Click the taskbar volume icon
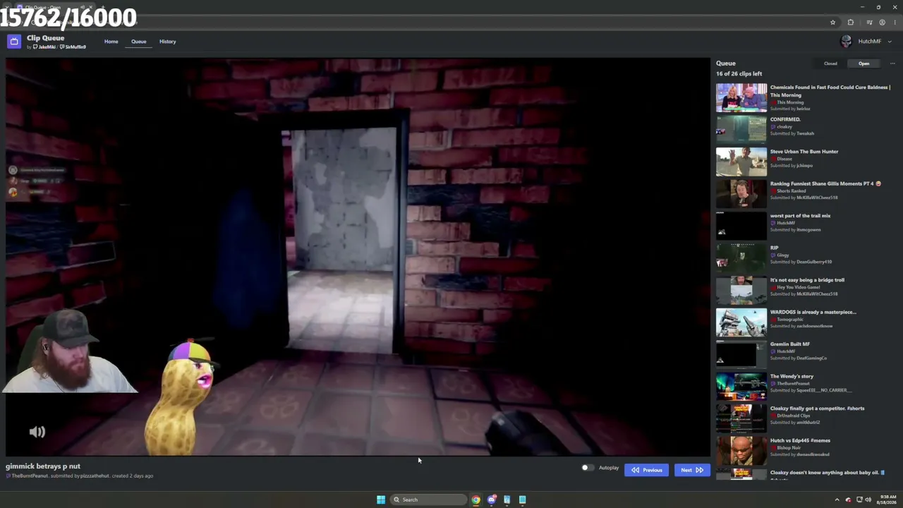903x508 pixels. [868, 500]
